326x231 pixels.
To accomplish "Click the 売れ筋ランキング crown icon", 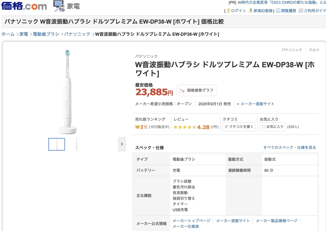I will [137, 127].
